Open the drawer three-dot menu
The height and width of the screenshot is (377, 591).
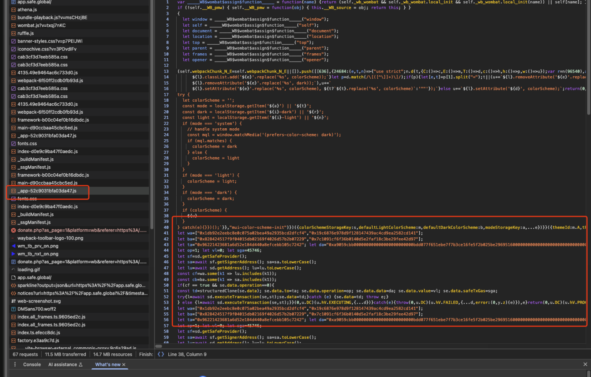click(15, 365)
